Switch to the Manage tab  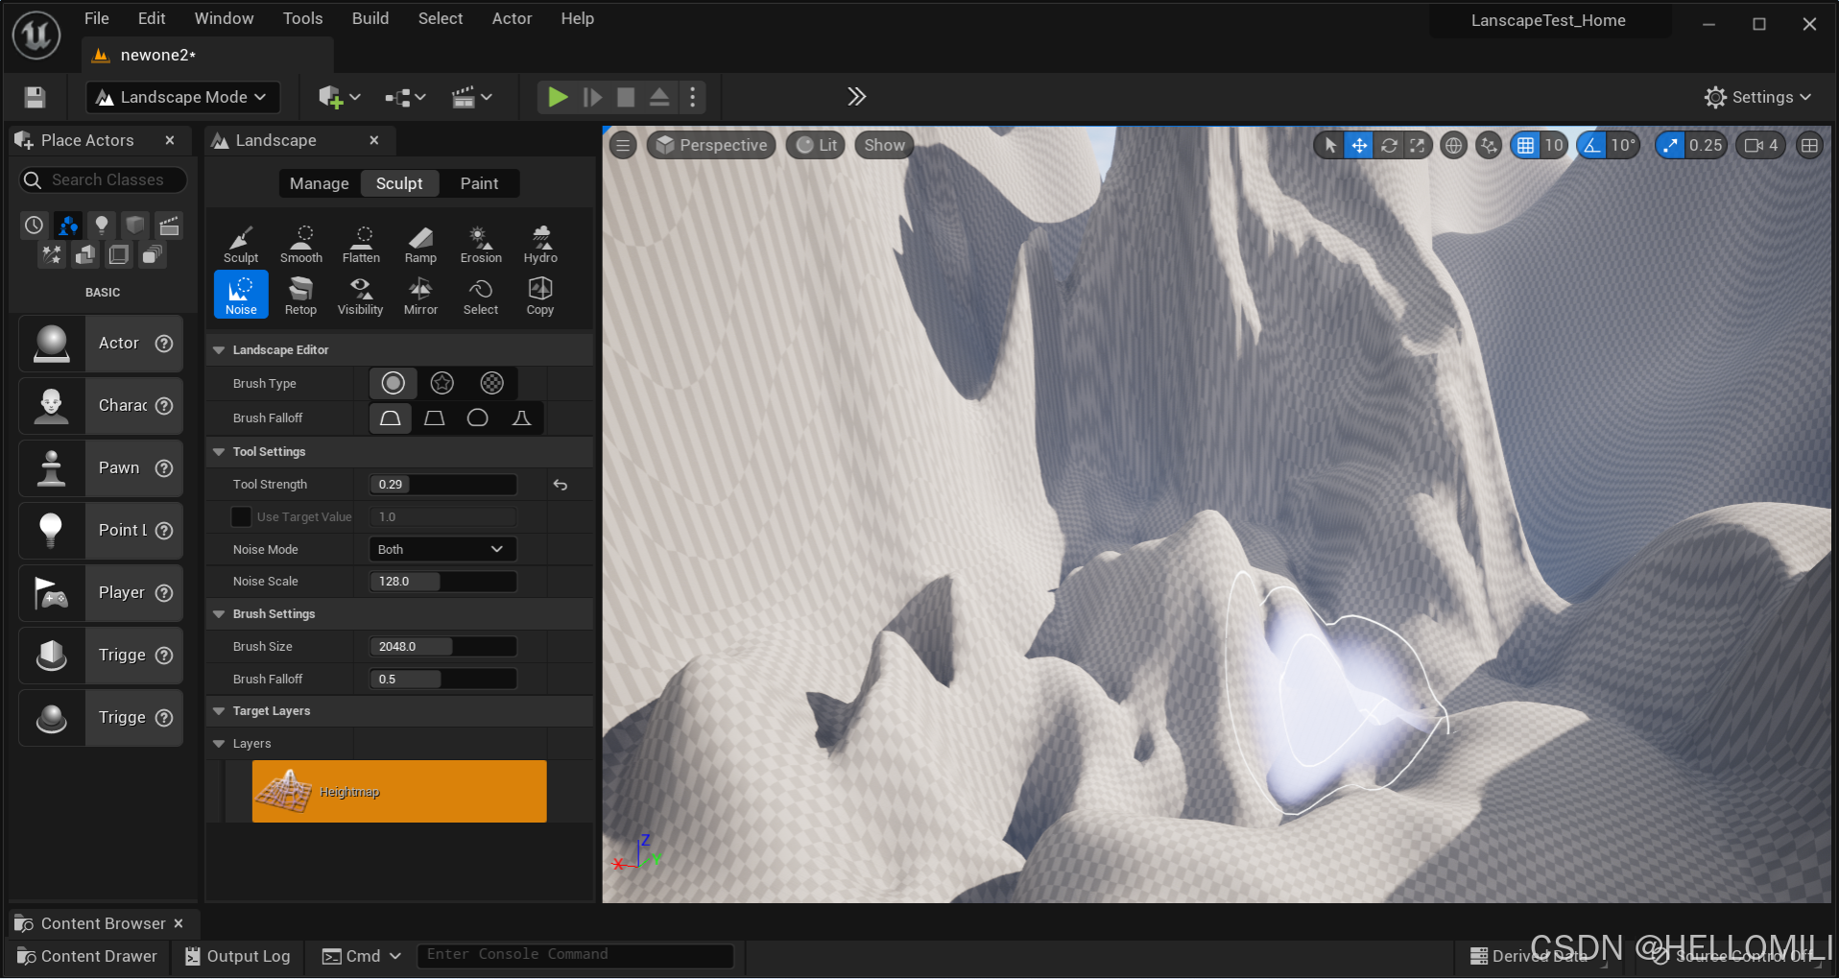(320, 183)
